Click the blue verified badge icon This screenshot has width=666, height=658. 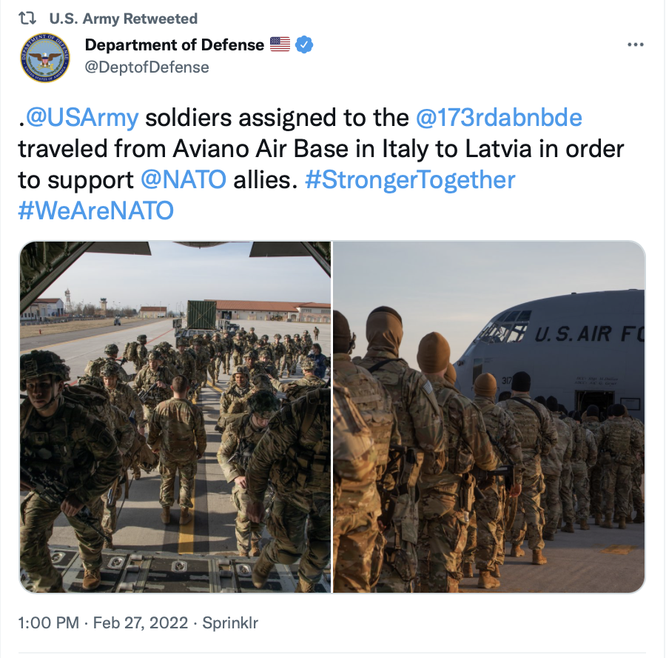[x=304, y=44]
